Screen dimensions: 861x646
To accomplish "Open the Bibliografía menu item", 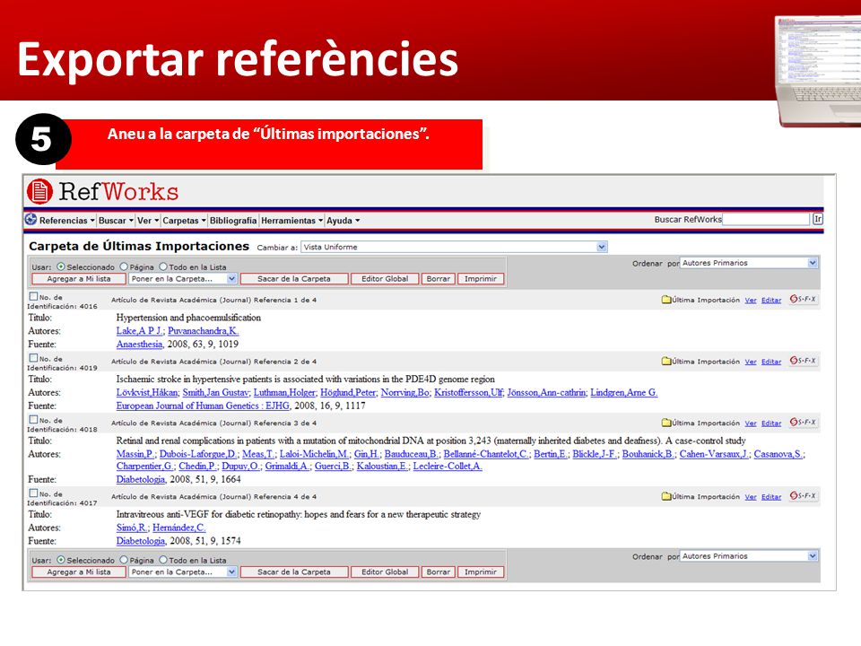I will (x=233, y=221).
